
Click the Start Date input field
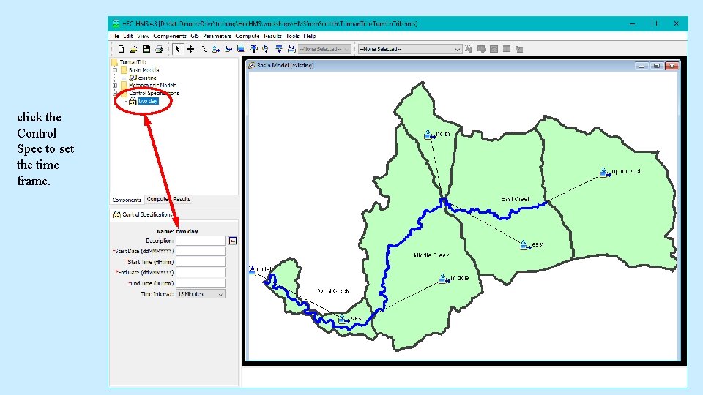(x=201, y=251)
